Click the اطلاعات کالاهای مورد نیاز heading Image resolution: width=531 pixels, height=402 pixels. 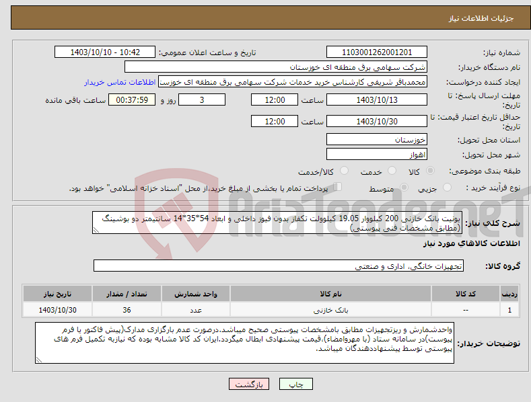(x=471, y=243)
